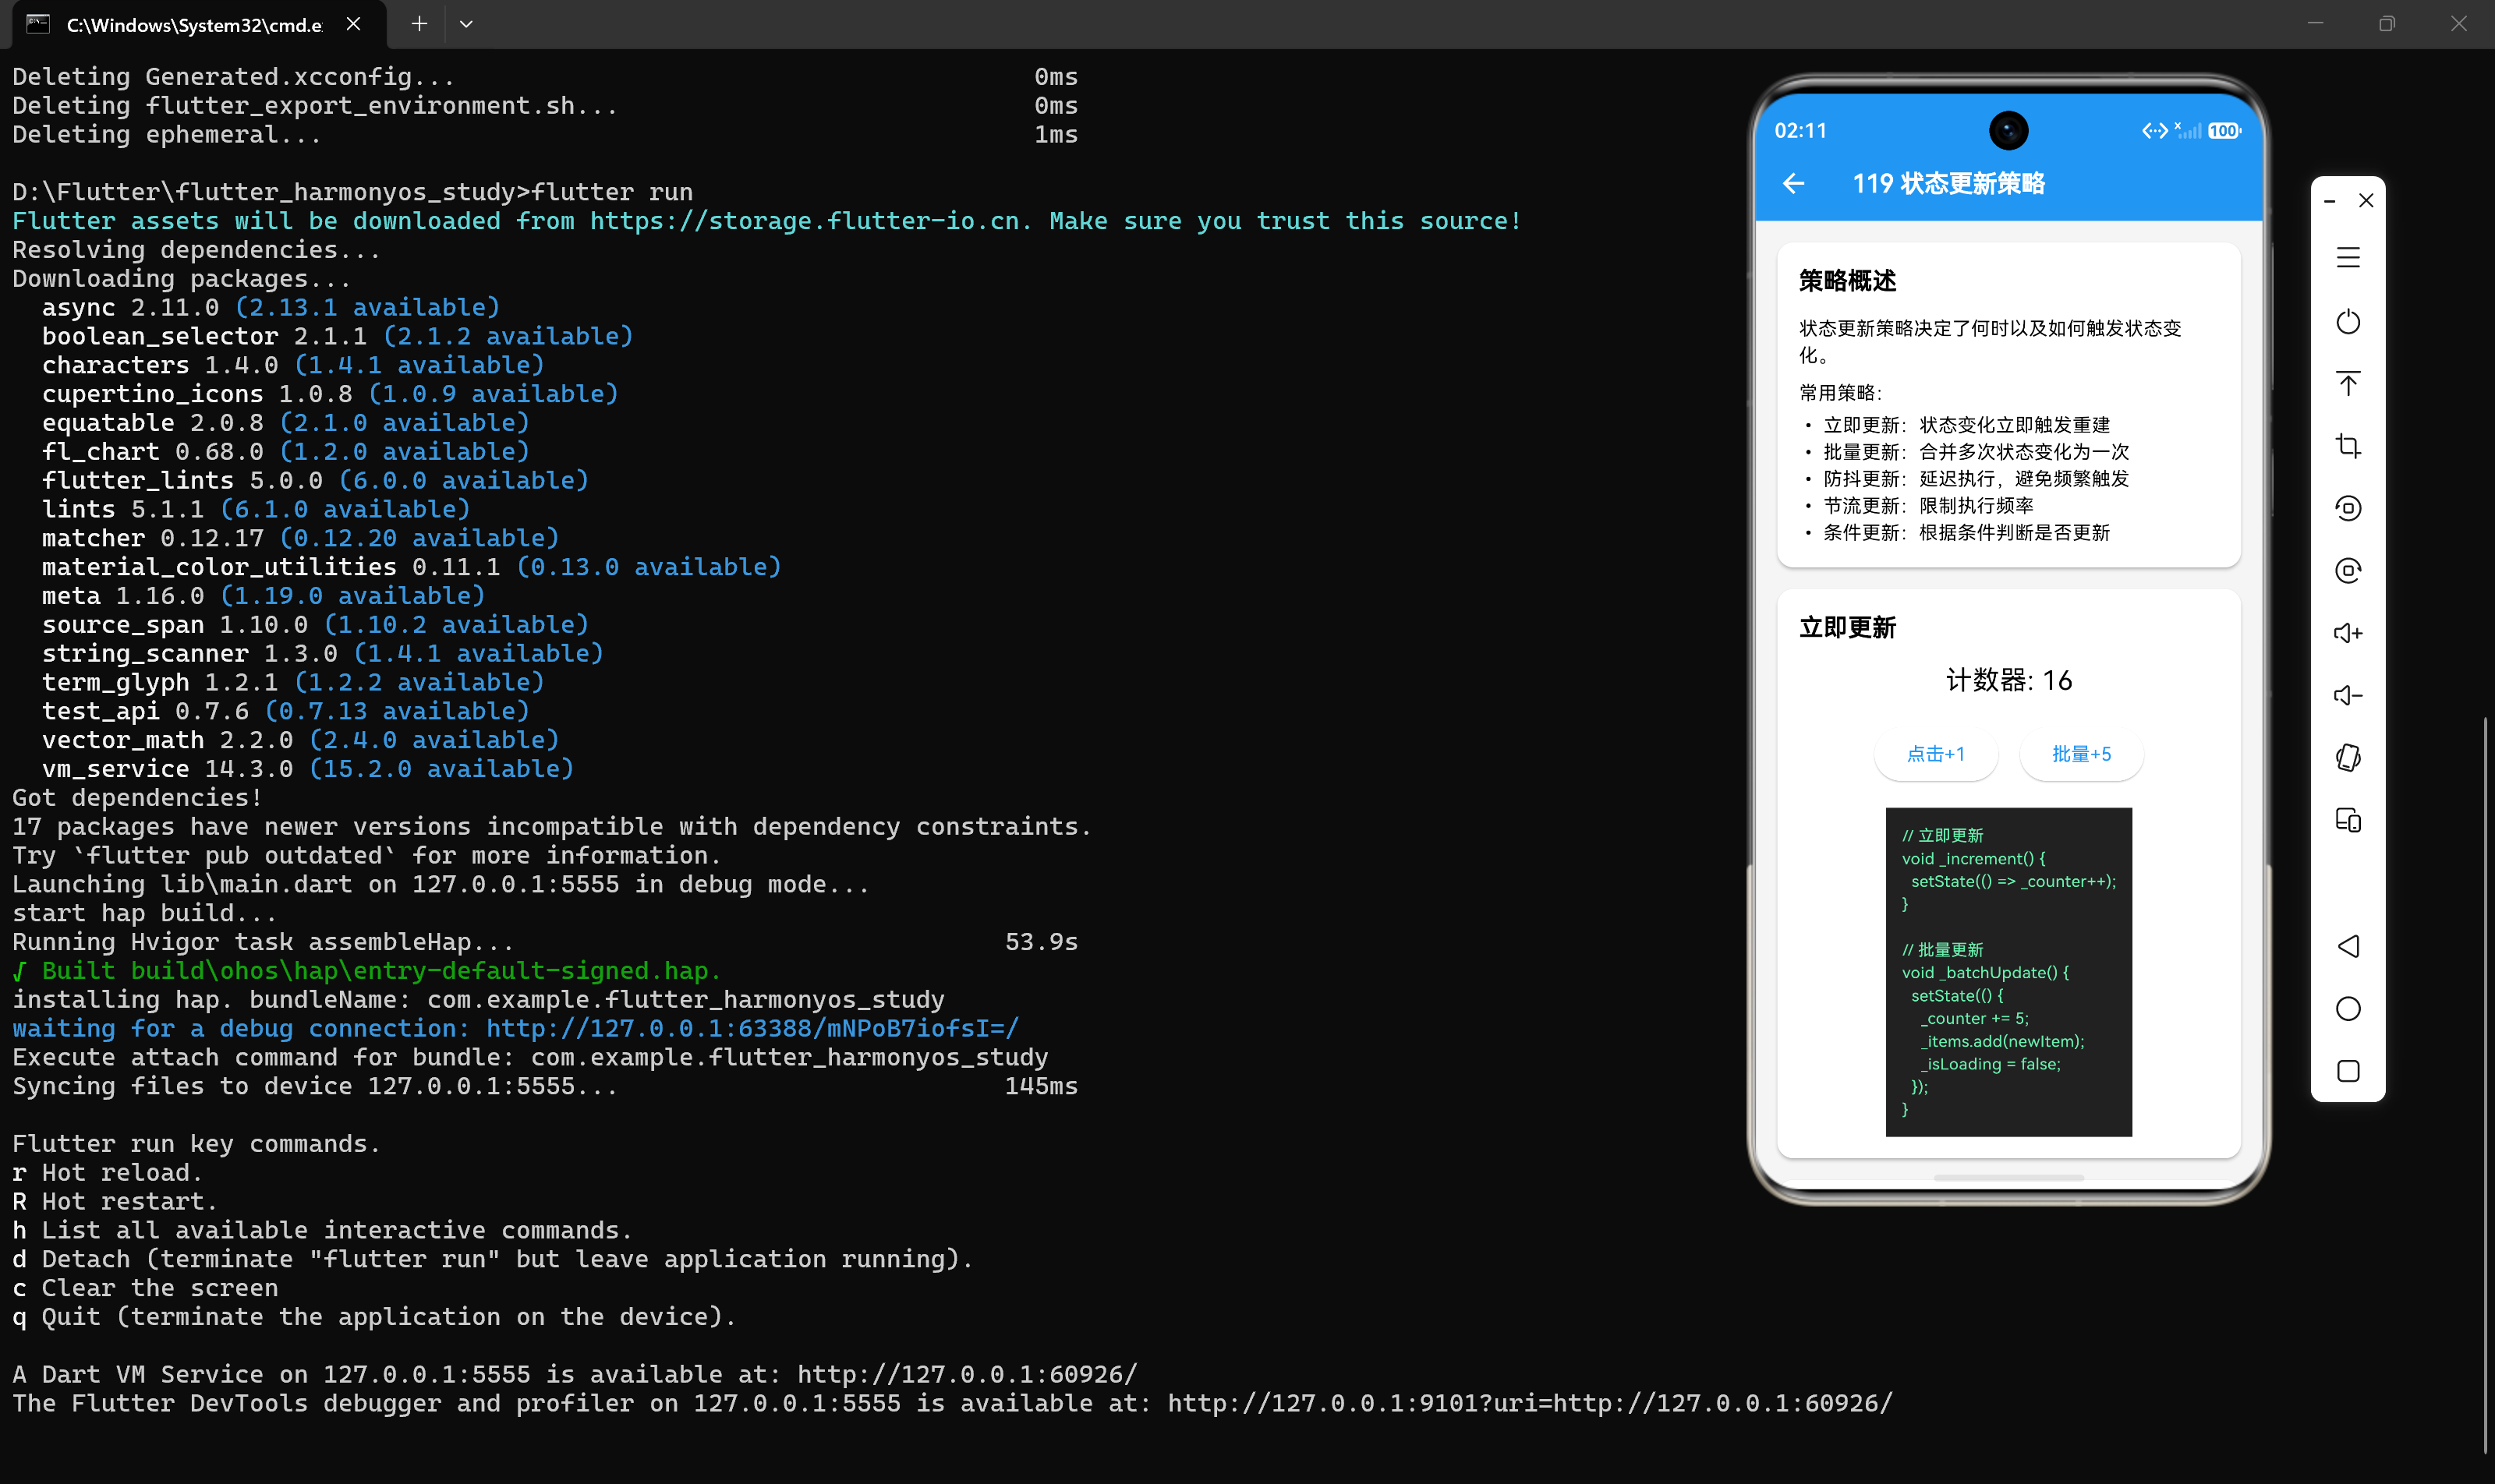Click the up-arrow-under-bar icon in emulator toolbar
Screen dimensions: 2495x1484
2348,384
